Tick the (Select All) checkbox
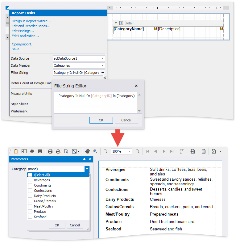The image size is (236, 244). coord(30,175)
